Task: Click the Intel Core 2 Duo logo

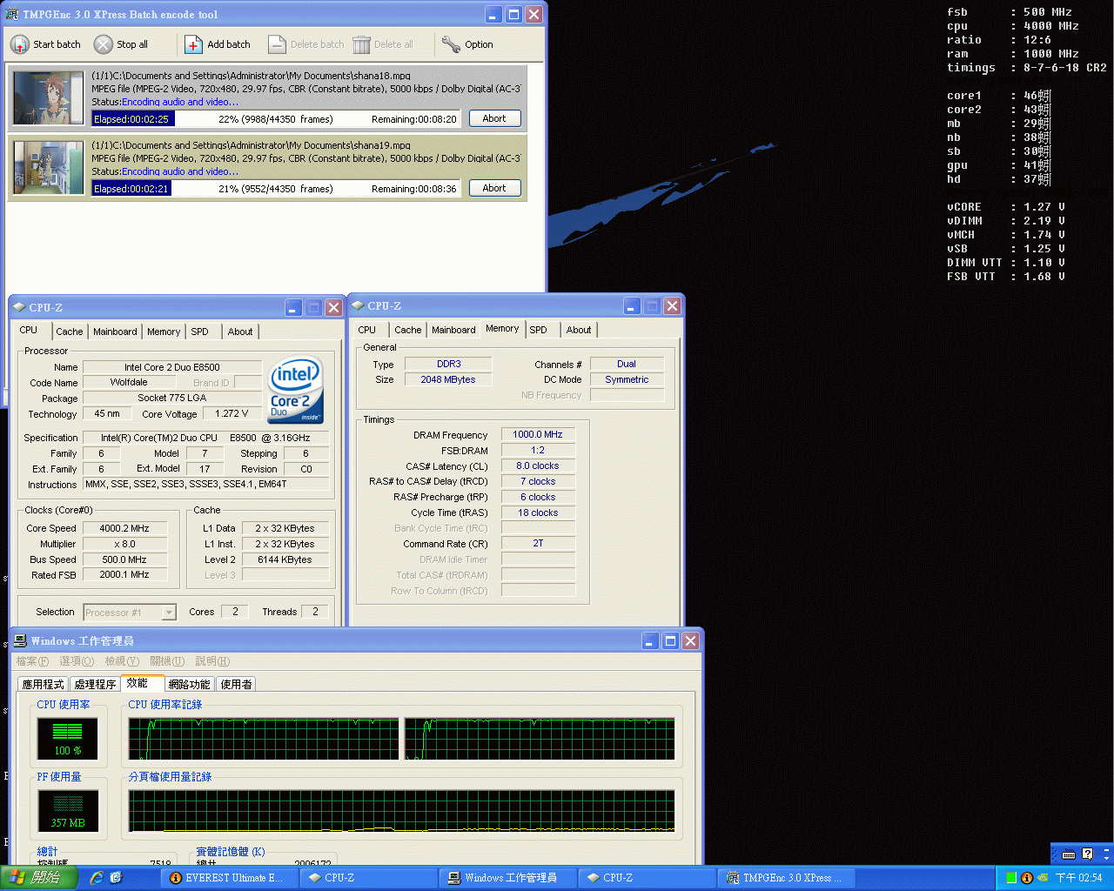Action: click(296, 390)
